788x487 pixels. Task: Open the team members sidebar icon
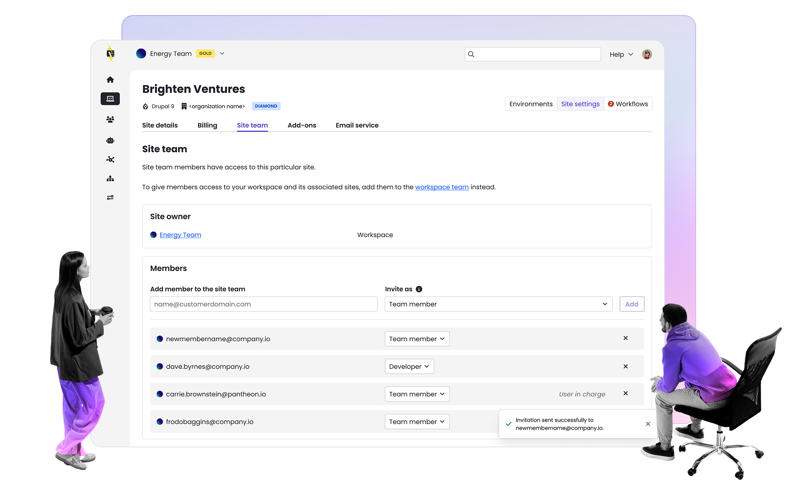click(110, 120)
